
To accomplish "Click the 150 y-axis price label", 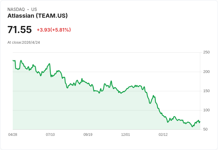I will click(x=206, y=91).
